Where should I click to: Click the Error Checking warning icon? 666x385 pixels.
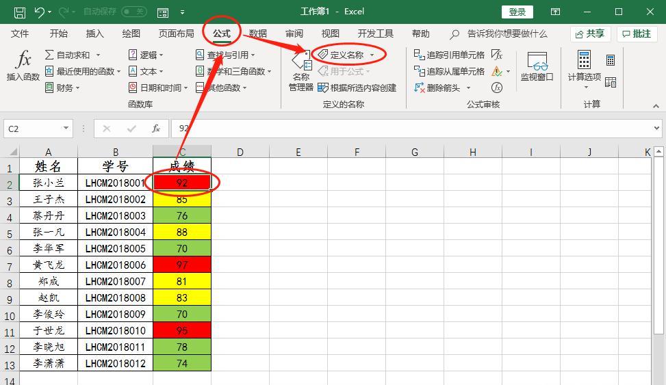tap(496, 71)
